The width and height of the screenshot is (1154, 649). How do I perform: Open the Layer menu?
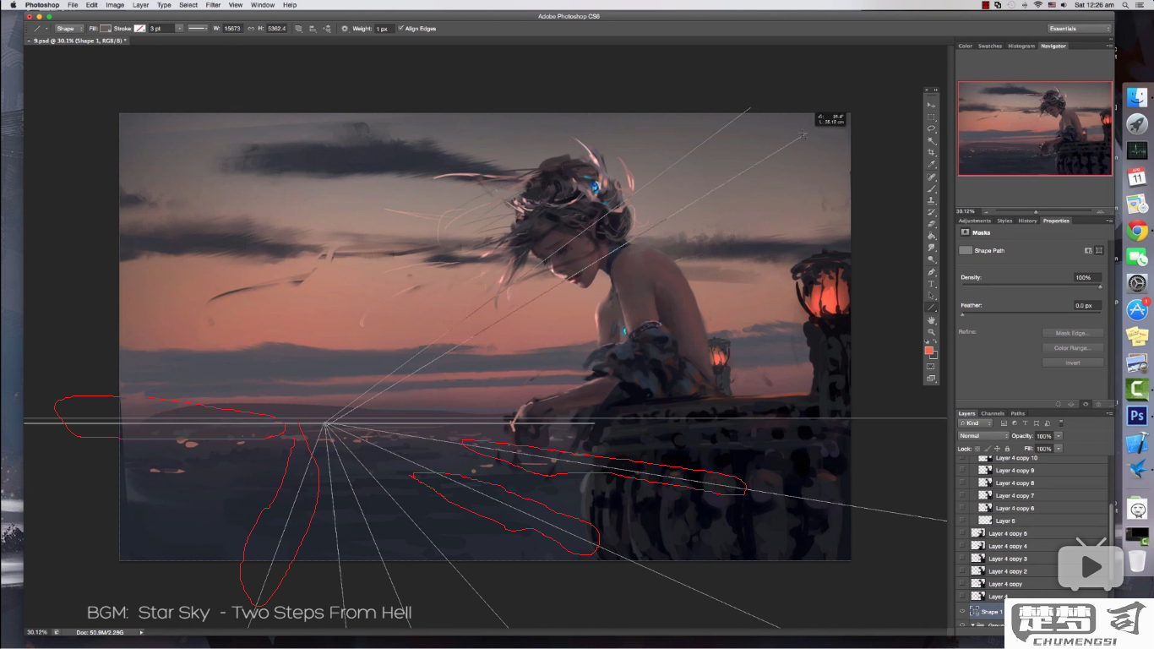coord(140,5)
